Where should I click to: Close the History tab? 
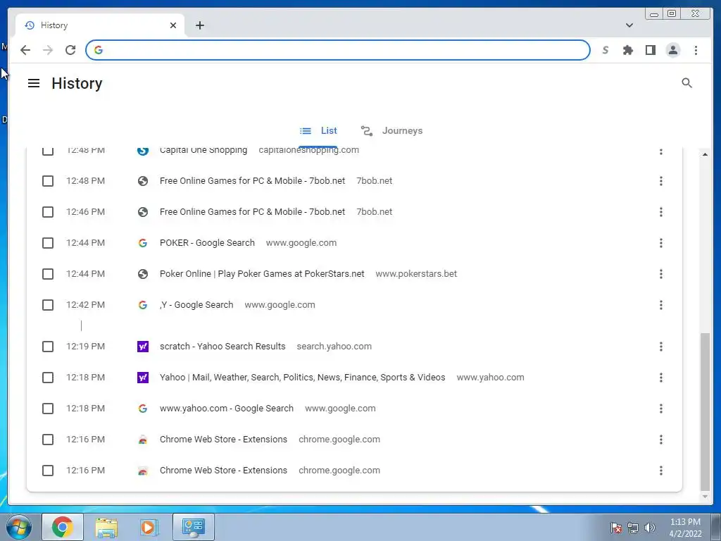tap(173, 25)
